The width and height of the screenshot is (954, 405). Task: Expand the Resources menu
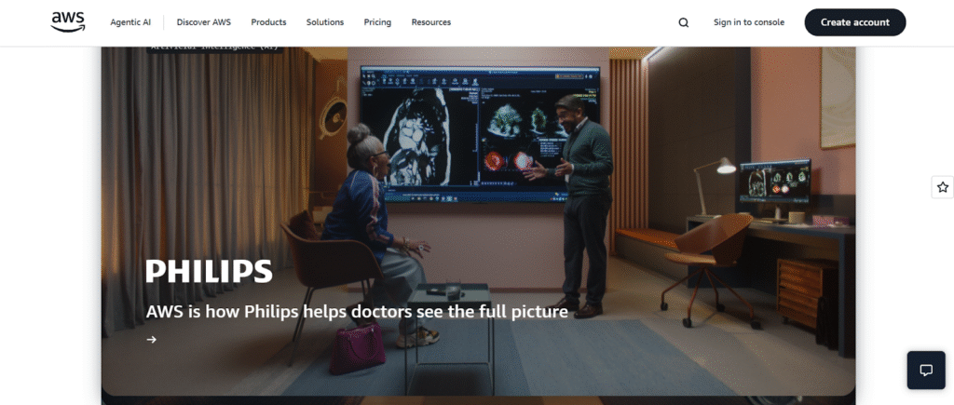click(x=430, y=22)
